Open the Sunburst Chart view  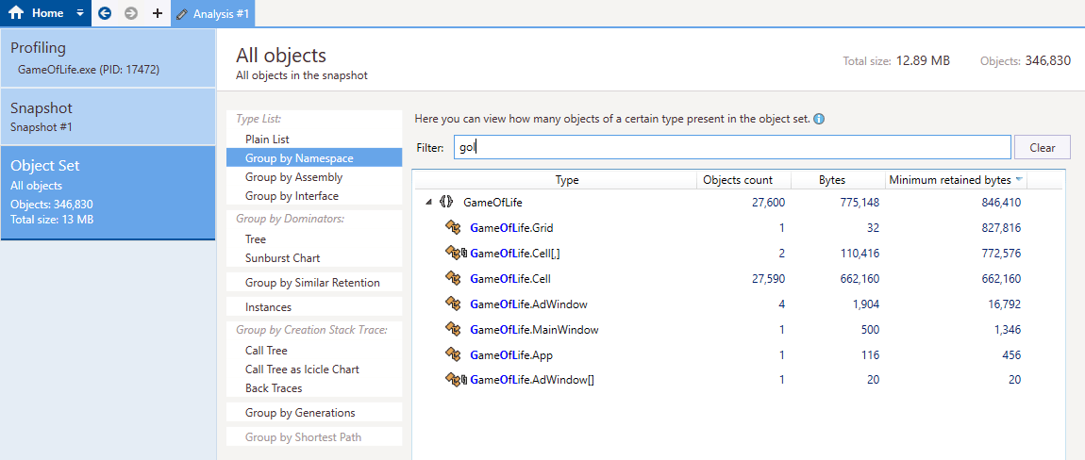pyautogui.click(x=282, y=258)
